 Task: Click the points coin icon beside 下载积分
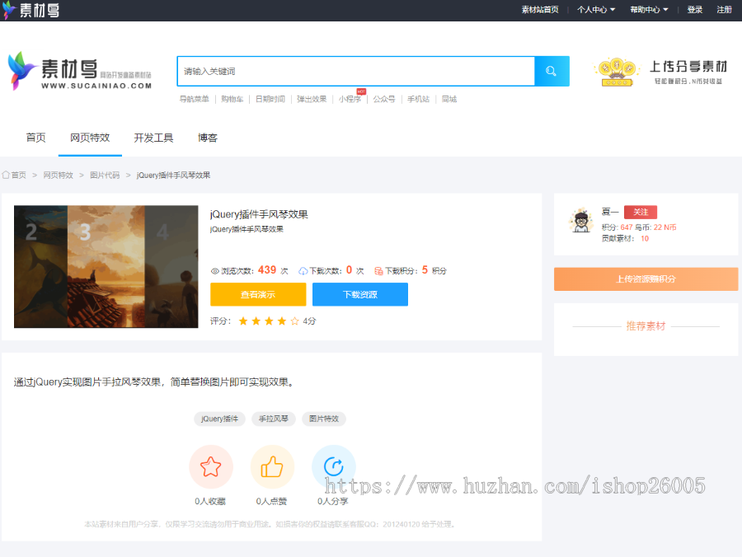click(378, 271)
